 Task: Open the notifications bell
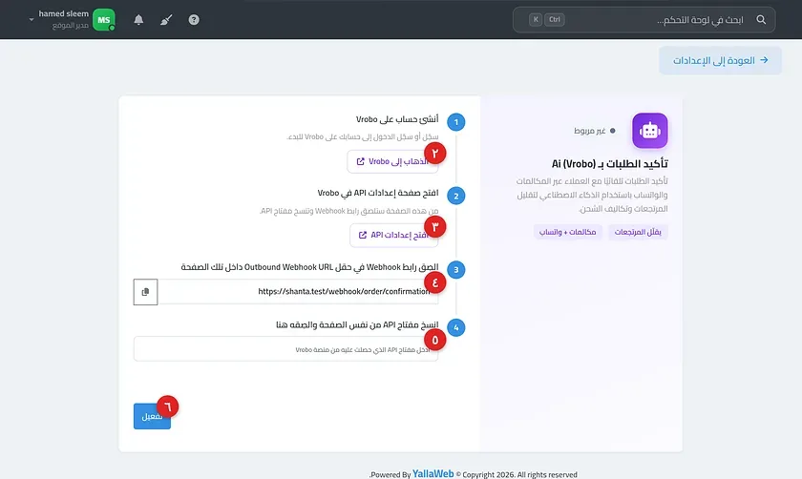[x=138, y=19]
